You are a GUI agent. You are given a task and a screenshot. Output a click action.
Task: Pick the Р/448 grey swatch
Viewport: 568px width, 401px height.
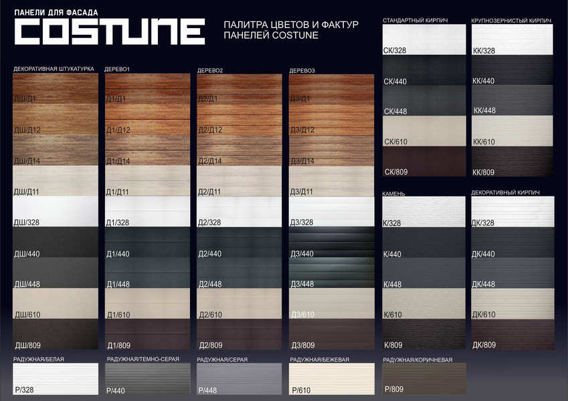[240, 379]
